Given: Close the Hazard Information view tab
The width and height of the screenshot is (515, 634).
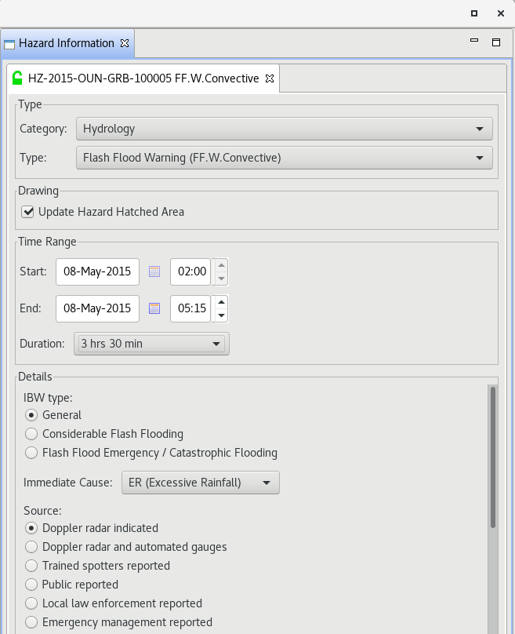Looking at the screenshot, I should 125,43.
